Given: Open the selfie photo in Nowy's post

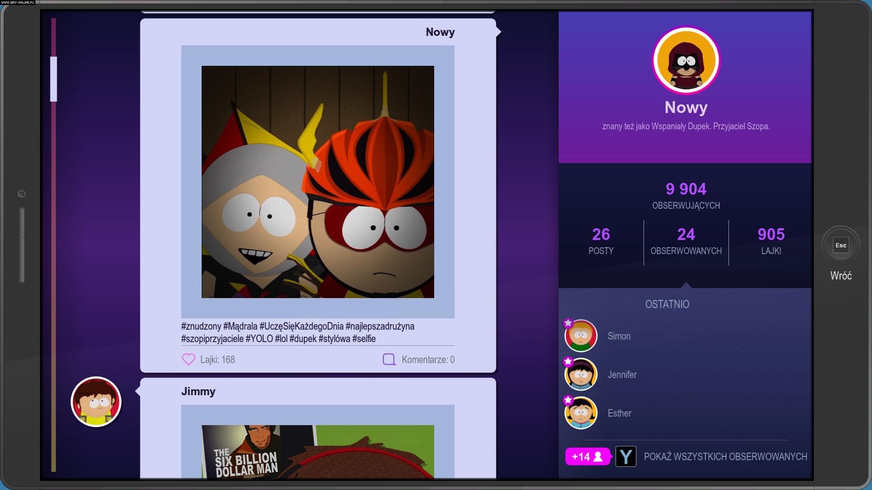Looking at the screenshot, I should 317,182.
